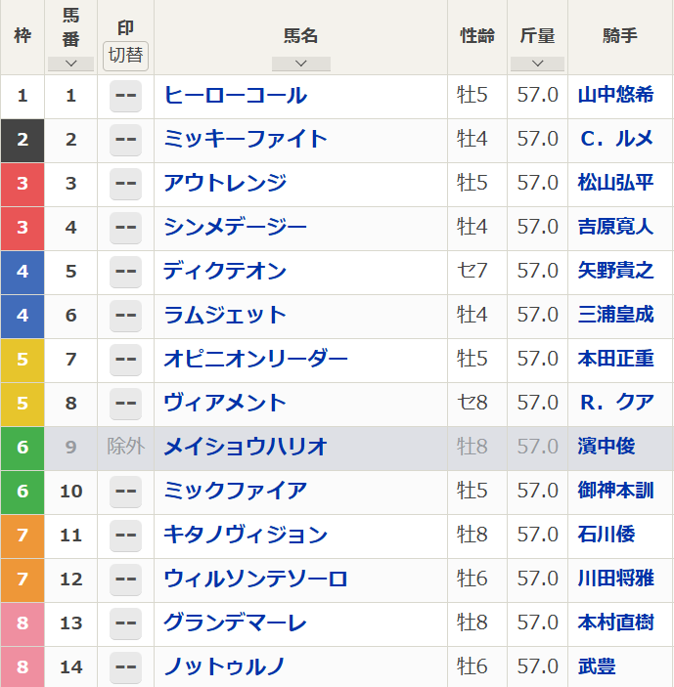Click the mark selector for ヒーローコール
The height and width of the screenshot is (687, 674).
(125, 96)
